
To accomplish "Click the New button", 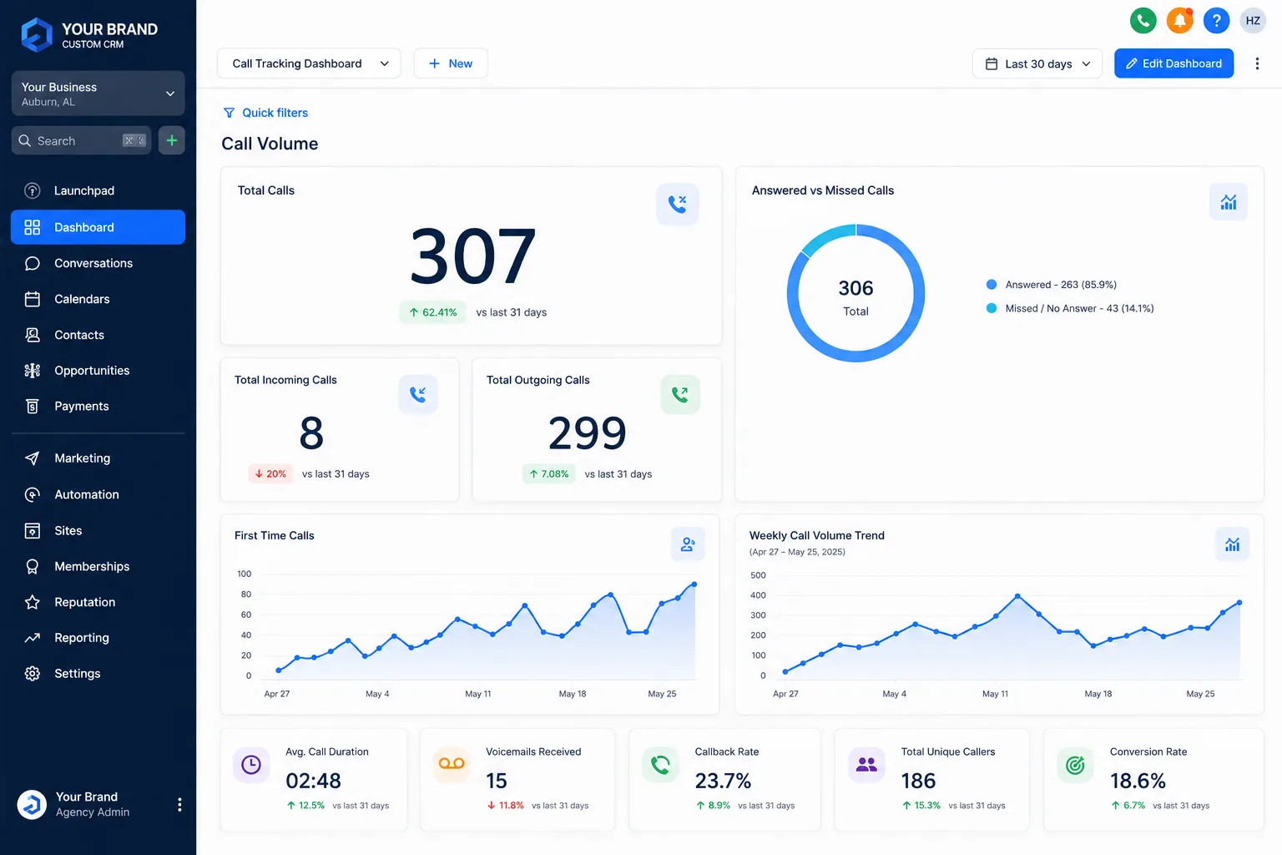I will point(451,63).
